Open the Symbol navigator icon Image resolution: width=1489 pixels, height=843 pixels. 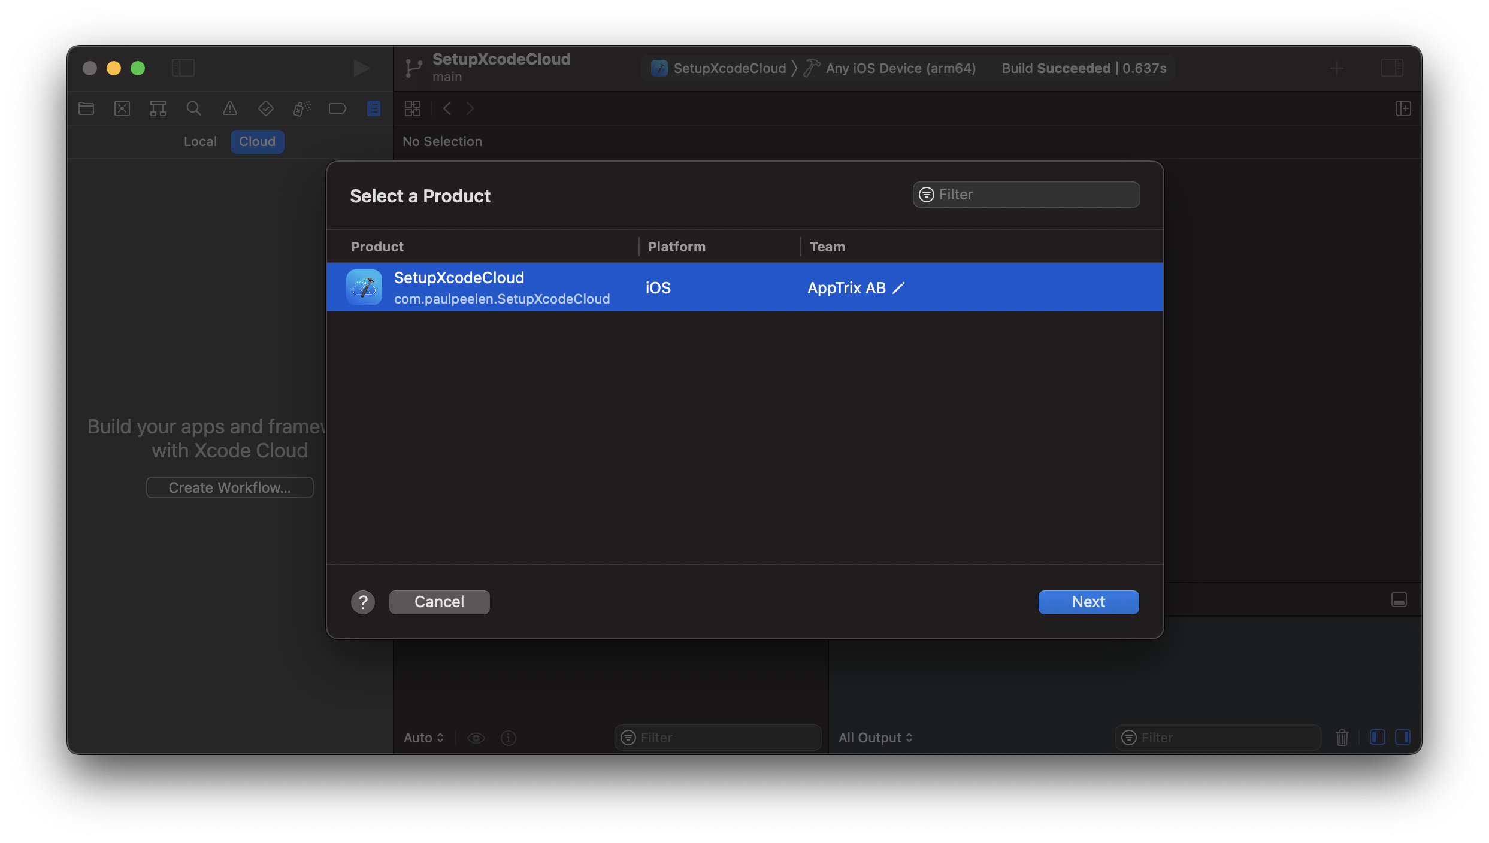158,108
